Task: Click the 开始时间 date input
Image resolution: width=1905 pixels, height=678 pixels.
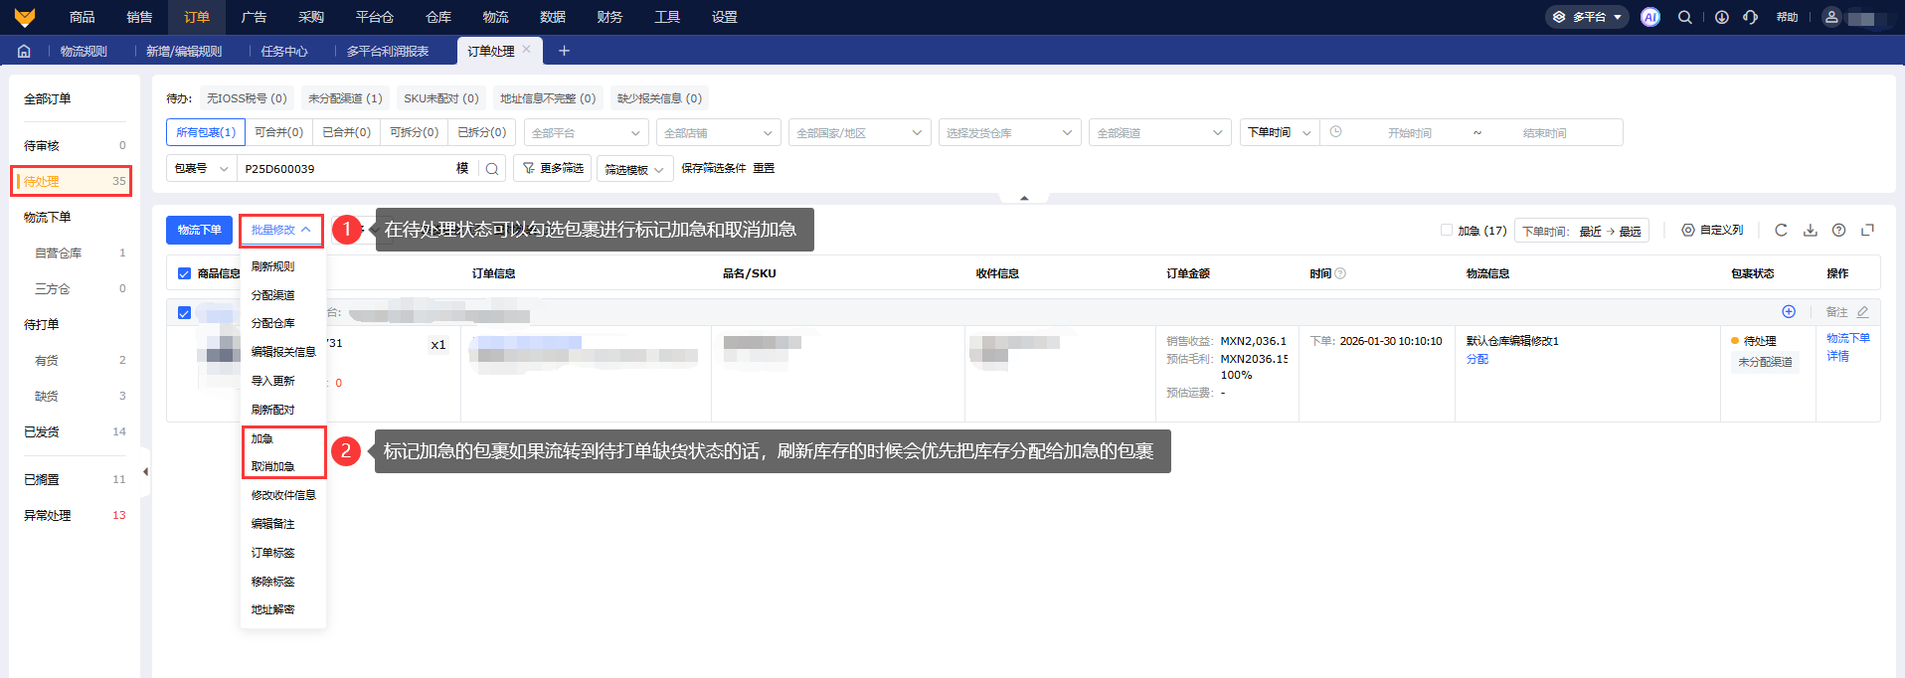Action: tap(1410, 132)
